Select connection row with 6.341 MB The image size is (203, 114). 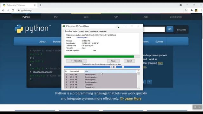[101, 77]
